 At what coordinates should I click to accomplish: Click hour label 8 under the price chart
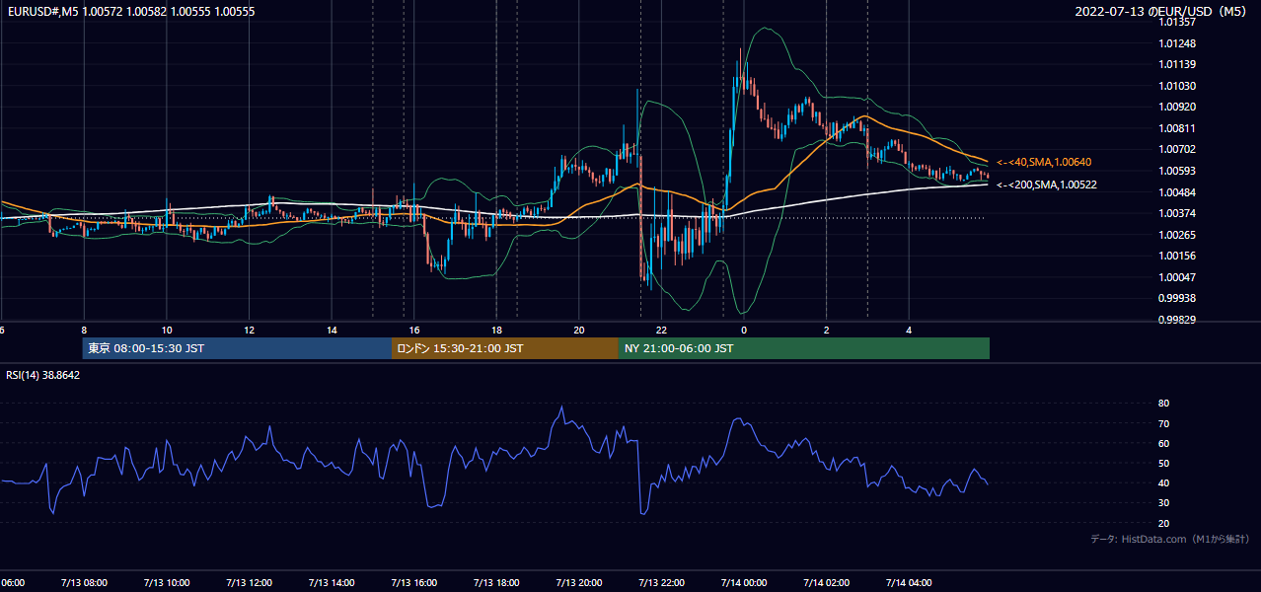point(84,331)
